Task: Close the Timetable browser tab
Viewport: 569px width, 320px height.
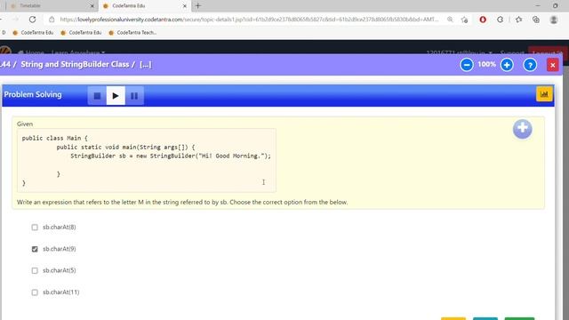Action: pos(92,6)
